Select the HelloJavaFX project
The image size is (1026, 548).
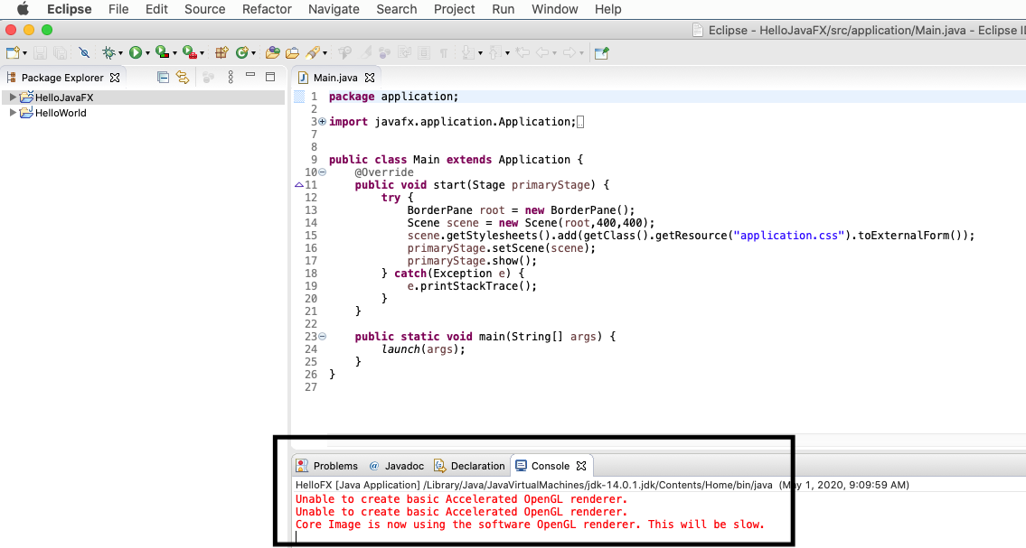[x=64, y=98]
